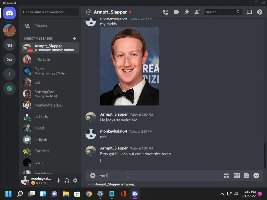The width and height of the screenshot is (267, 200).
Task: Add friends to DM
Action: coord(197,12)
